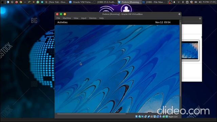Open the Input menu
The height and width of the screenshot is (122, 217).
click(84, 18)
